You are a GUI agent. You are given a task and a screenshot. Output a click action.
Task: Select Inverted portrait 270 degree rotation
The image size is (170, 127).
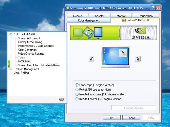pos(77,99)
